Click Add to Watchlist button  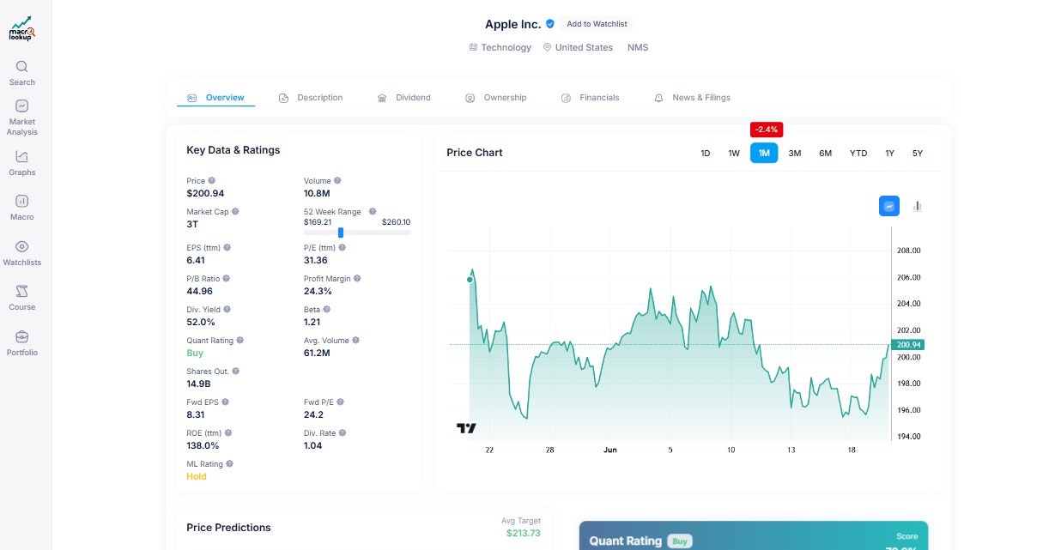[x=597, y=24]
